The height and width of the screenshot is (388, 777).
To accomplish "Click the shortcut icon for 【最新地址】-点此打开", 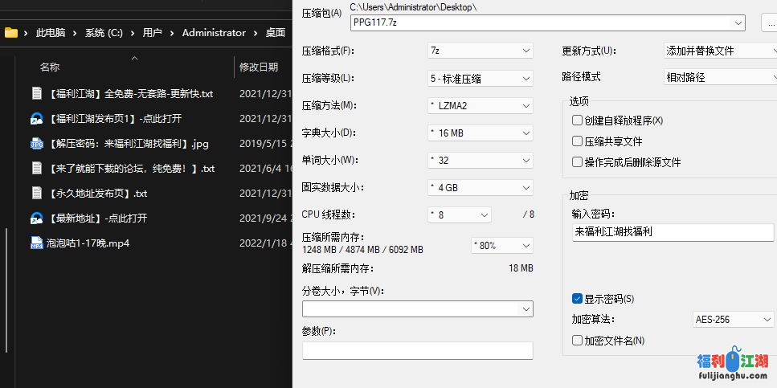I will (36, 218).
